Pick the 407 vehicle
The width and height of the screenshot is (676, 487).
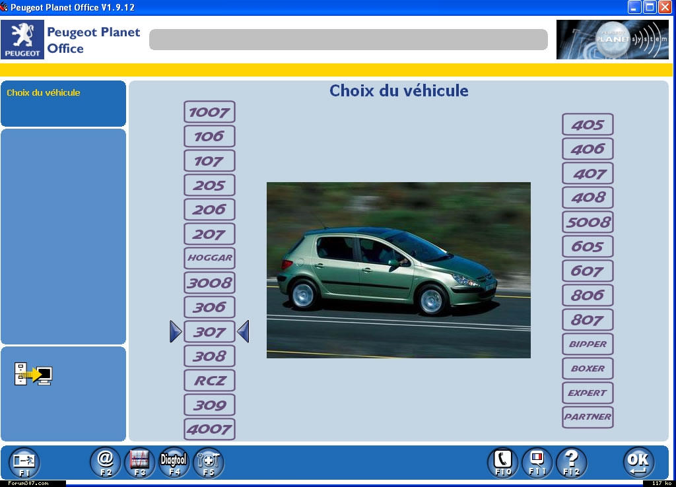pyautogui.click(x=588, y=174)
